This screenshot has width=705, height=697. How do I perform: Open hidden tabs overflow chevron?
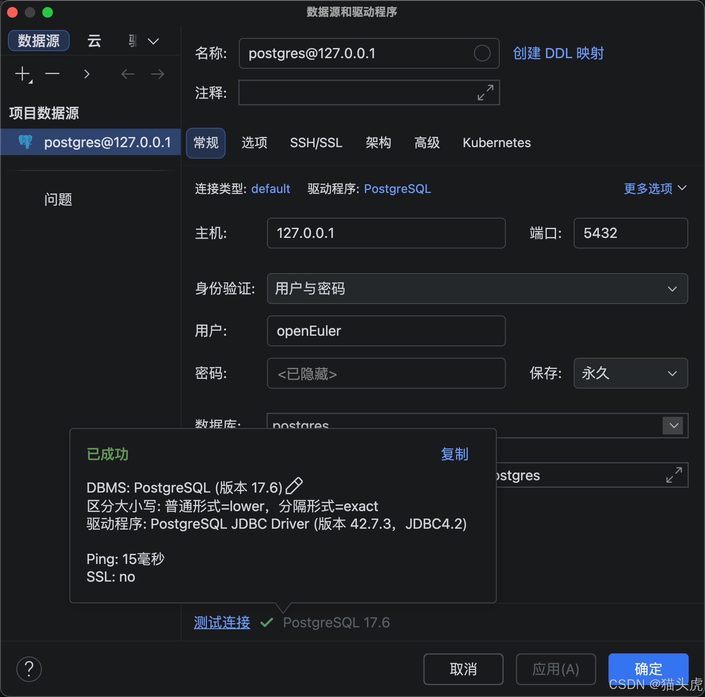tap(153, 41)
